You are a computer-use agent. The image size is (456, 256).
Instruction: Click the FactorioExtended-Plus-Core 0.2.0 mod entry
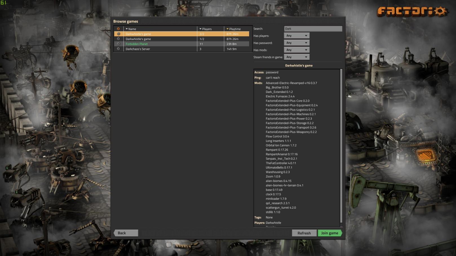[x=287, y=101]
